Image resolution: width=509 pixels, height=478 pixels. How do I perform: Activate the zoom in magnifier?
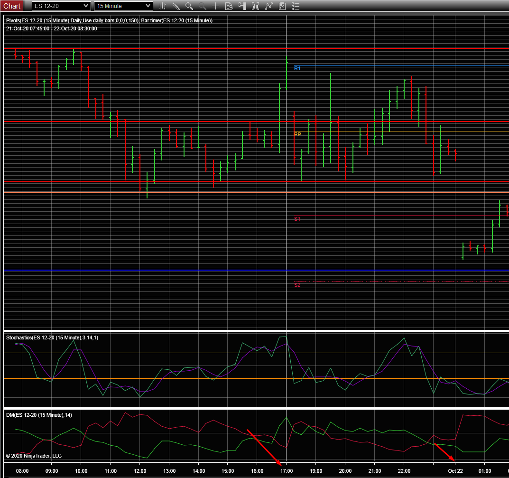coord(189,6)
